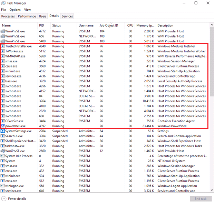The image size is (215, 205).
Task: Select the Details tab
Action: click(x=54, y=16)
